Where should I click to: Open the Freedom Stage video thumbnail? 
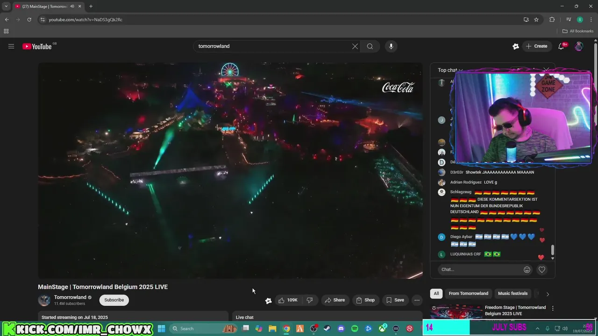point(456,313)
